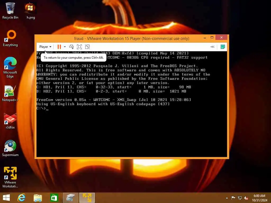The image size is (271, 203).
Task: Open Action Center flag tray icon
Action: 233,198
